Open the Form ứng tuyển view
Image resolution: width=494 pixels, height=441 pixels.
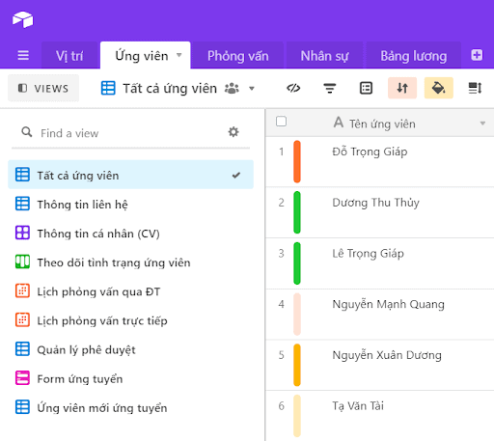click(x=130, y=378)
